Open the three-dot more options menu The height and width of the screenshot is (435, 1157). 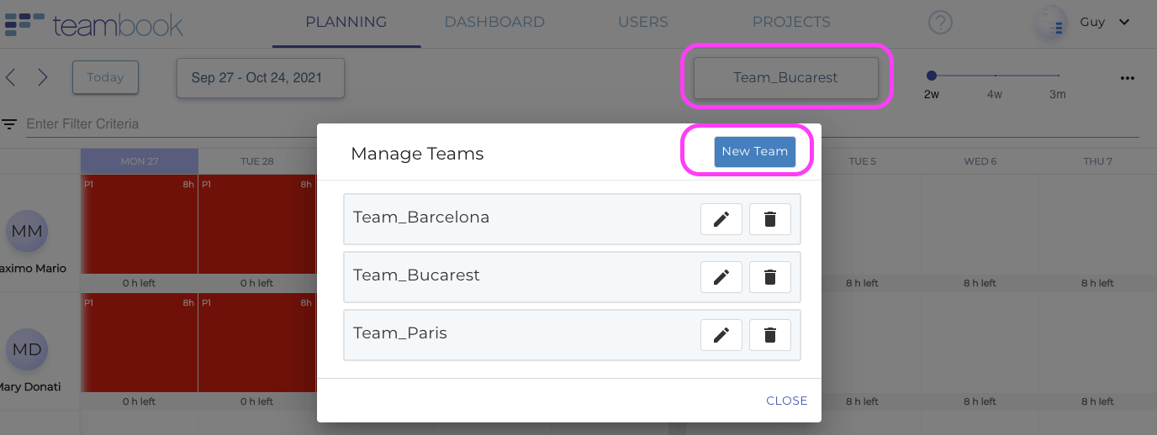[1128, 78]
